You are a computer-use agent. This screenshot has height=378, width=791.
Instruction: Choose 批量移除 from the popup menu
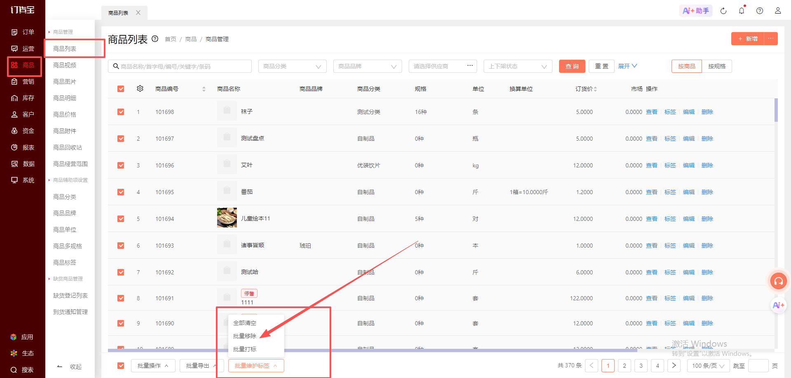click(x=245, y=336)
